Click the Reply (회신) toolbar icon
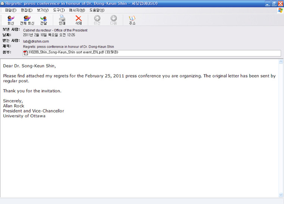The width and height of the screenshot is (284, 204). [x=11, y=20]
